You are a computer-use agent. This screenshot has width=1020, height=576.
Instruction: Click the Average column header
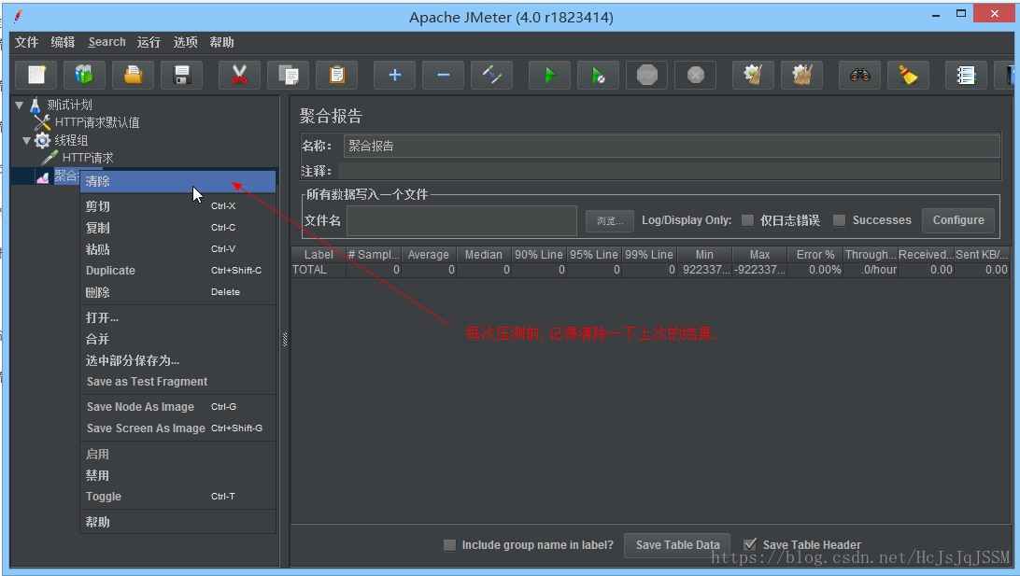429,254
